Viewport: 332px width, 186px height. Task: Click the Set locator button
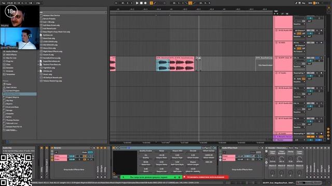point(276,11)
